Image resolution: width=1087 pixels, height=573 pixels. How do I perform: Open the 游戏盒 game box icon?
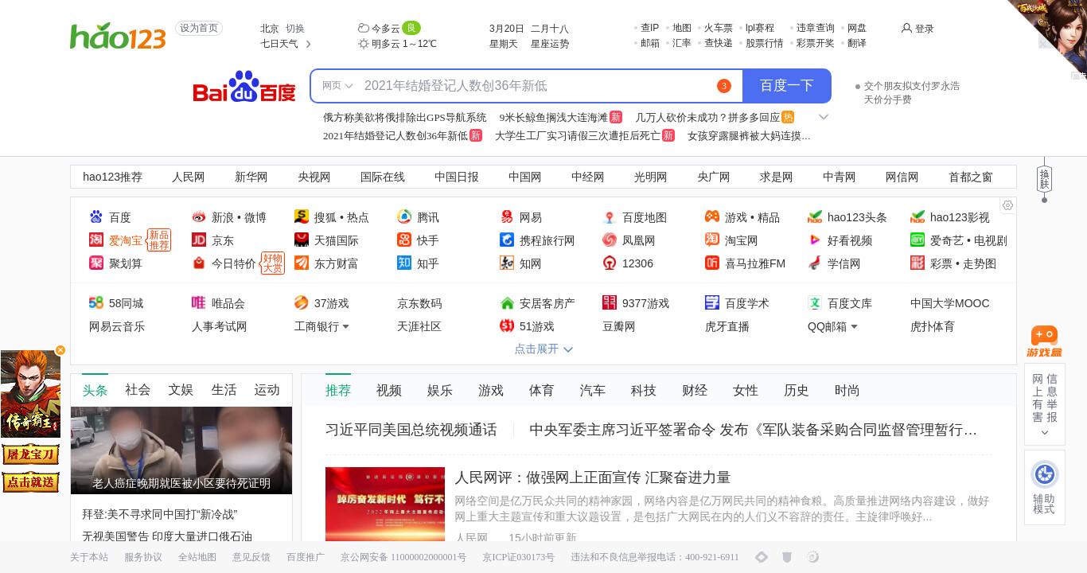click(x=1044, y=341)
